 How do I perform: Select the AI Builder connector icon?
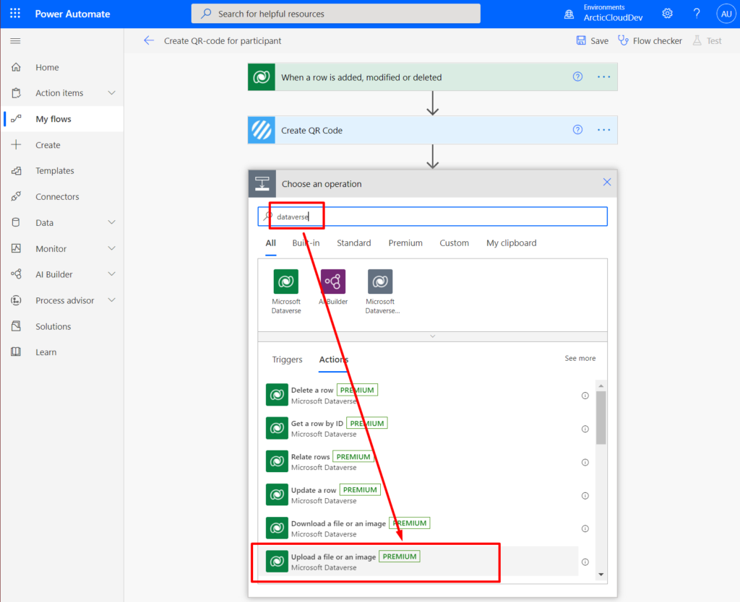pos(333,282)
